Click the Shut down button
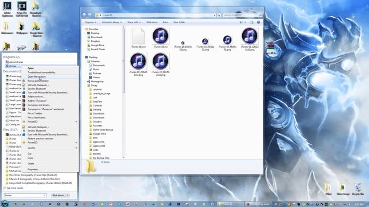This screenshot has height=207, width=369. [58, 195]
